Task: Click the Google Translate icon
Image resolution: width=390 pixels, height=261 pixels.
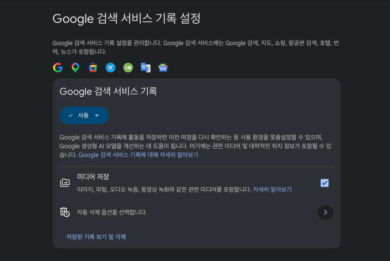Action: pos(146,68)
